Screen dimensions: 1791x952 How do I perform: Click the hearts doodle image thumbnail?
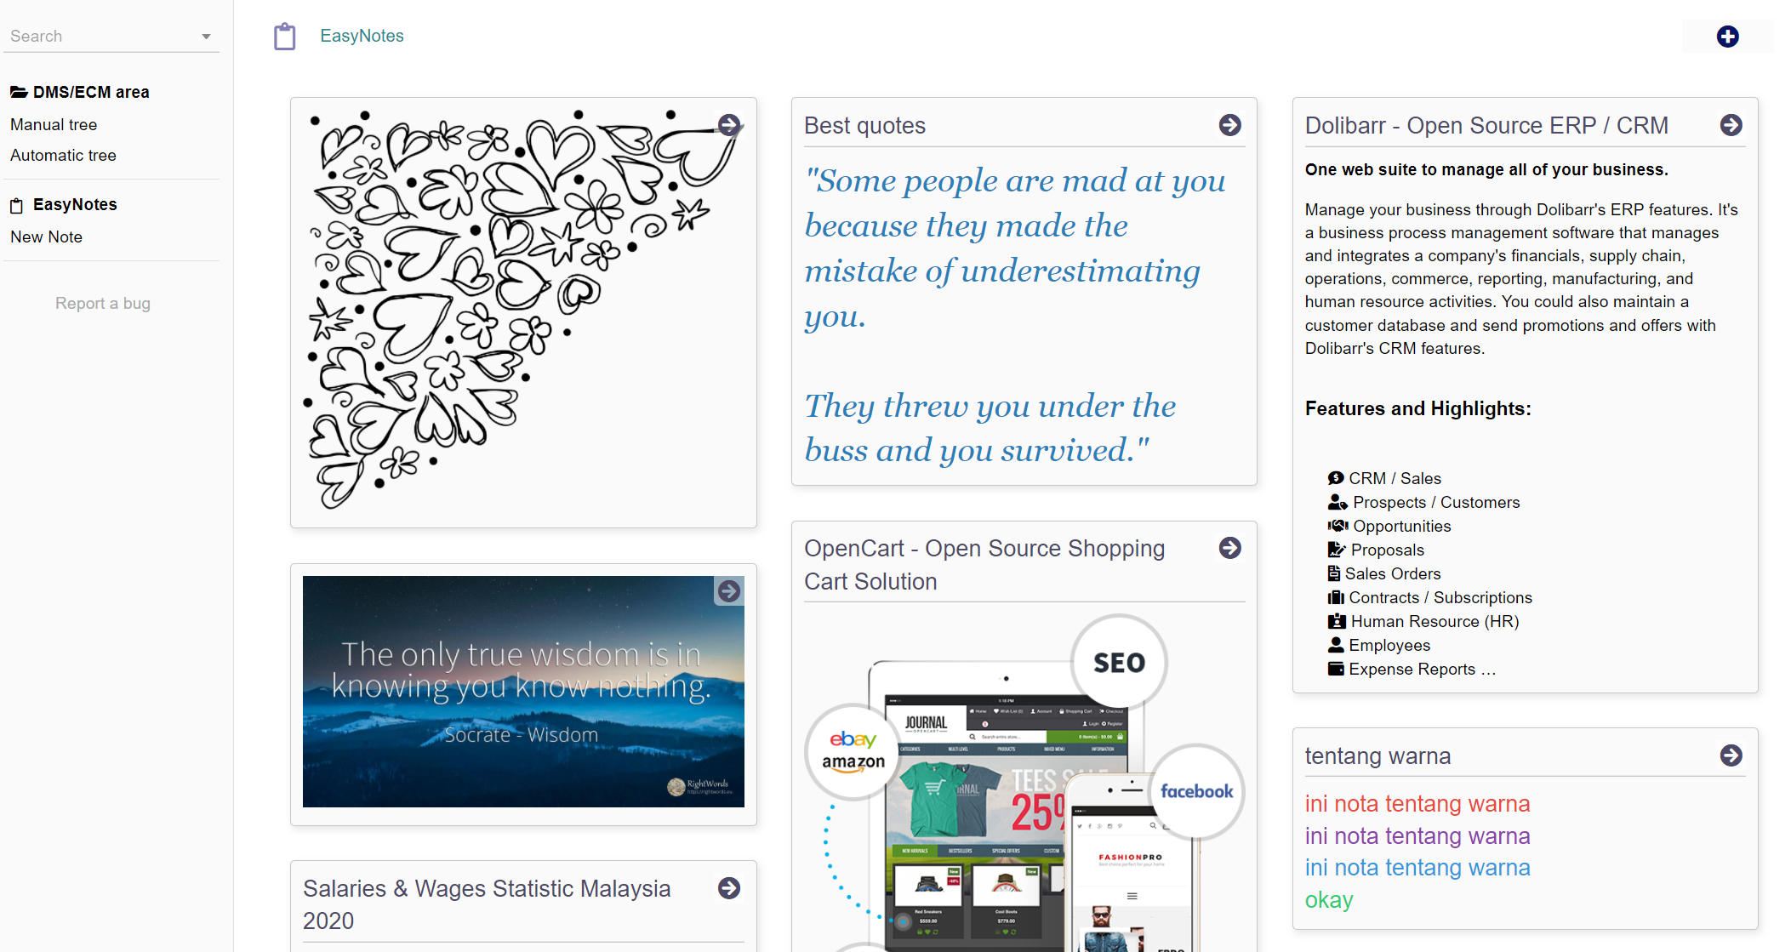(x=523, y=312)
